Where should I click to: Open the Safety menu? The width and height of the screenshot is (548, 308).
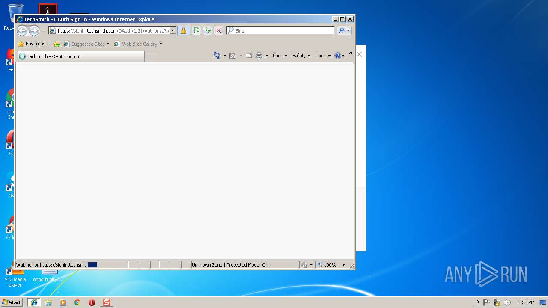tap(301, 56)
